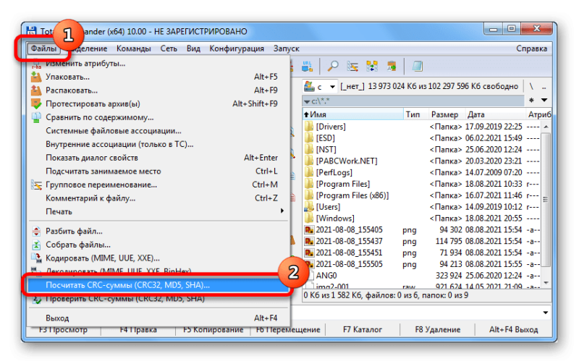Click the Alt+F4 Выход button

point(513,330)
